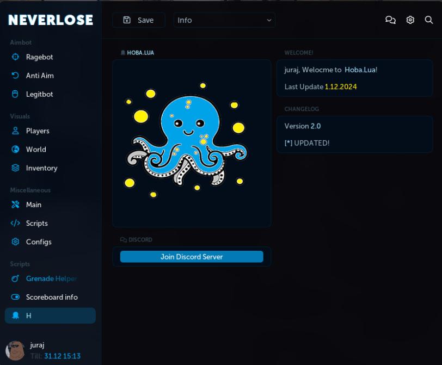442x365 pixels.
Task: Click Join Discord Server button
Action: click(192, 257)
